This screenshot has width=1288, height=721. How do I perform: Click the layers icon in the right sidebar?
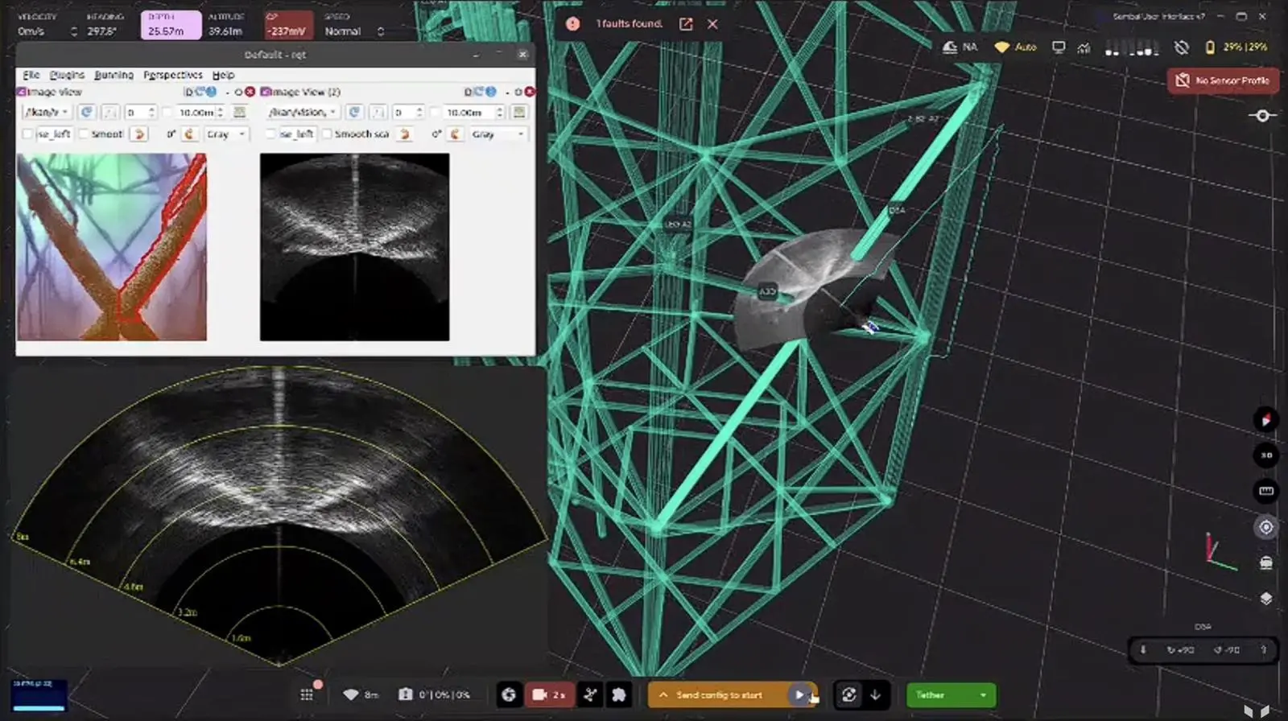(1266, 599)
